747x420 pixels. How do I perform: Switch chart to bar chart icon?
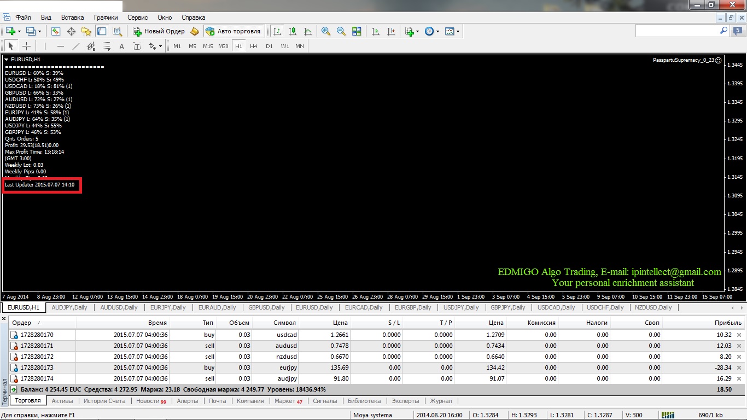point(277,31)
